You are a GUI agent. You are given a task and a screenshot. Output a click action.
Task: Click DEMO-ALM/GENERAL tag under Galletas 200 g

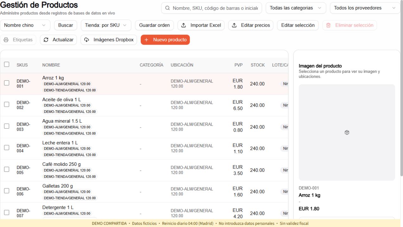[x=67, y=191]
